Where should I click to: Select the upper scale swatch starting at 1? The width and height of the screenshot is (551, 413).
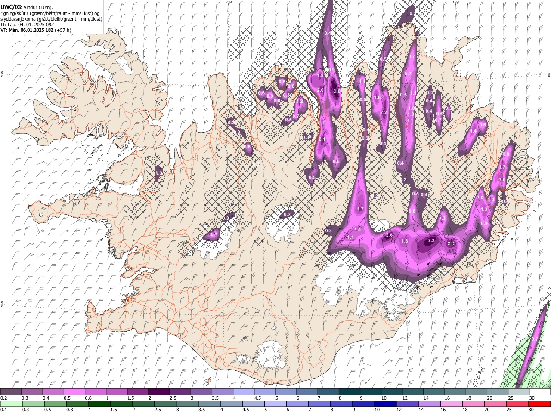(117, 392)
